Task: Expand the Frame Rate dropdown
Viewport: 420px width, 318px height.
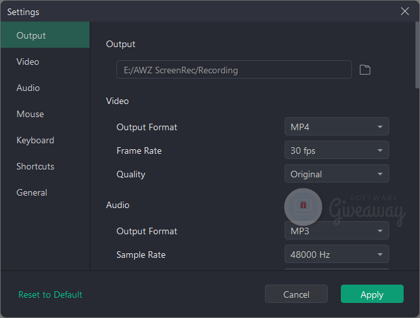Action: click(336, 150)
